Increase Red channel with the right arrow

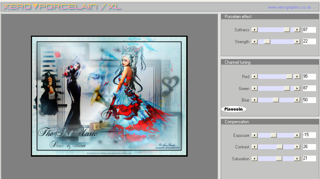(297, 76)
